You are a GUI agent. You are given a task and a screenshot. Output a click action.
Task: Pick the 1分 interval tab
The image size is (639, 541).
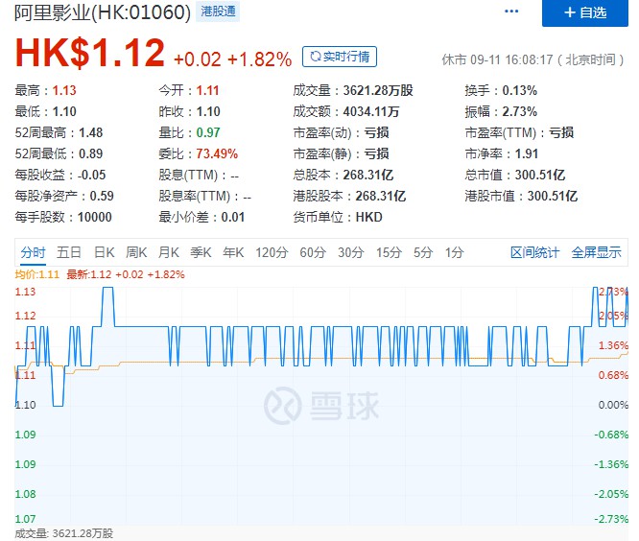[x=455, y=252]
